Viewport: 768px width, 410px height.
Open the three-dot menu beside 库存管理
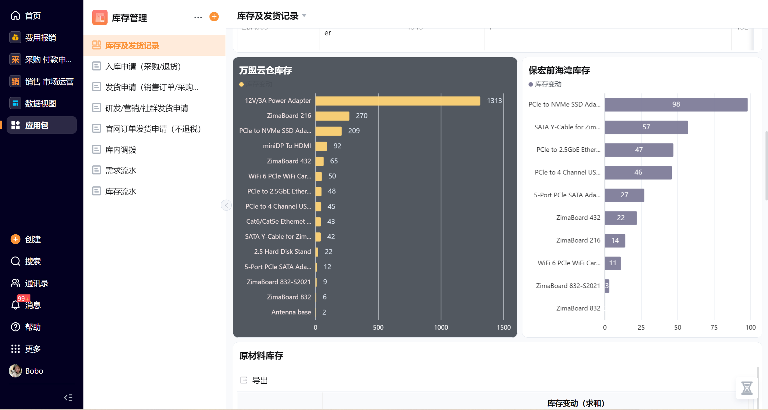198,18
